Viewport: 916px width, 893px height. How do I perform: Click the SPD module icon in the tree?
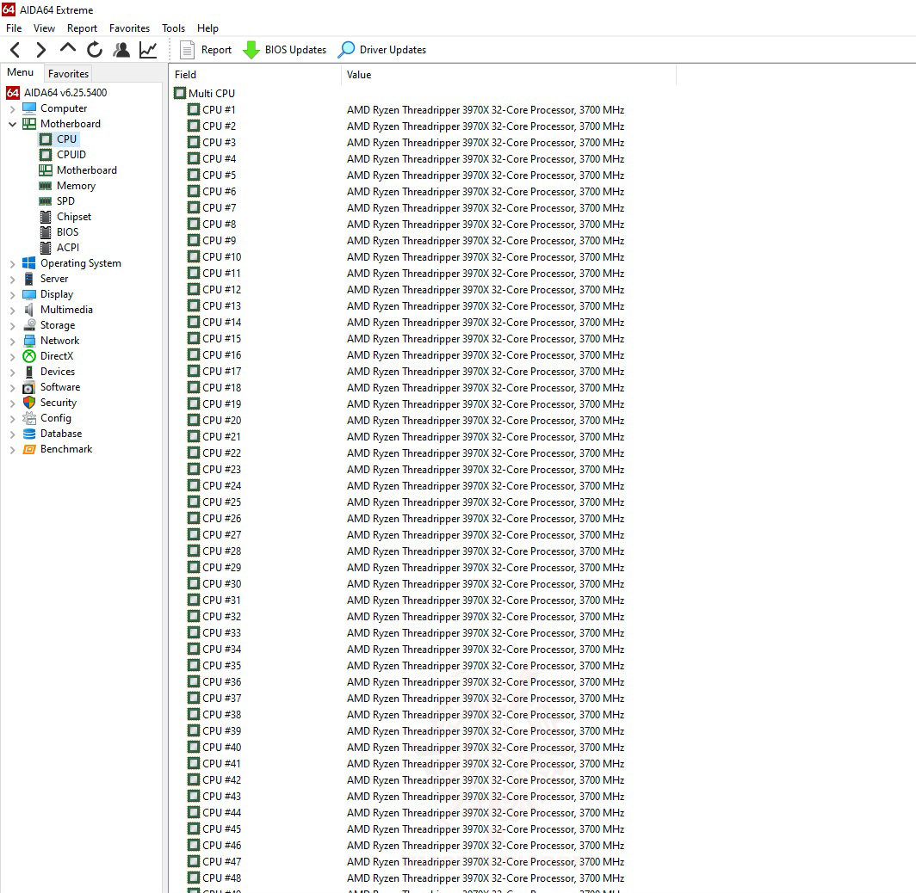point(46,201)
